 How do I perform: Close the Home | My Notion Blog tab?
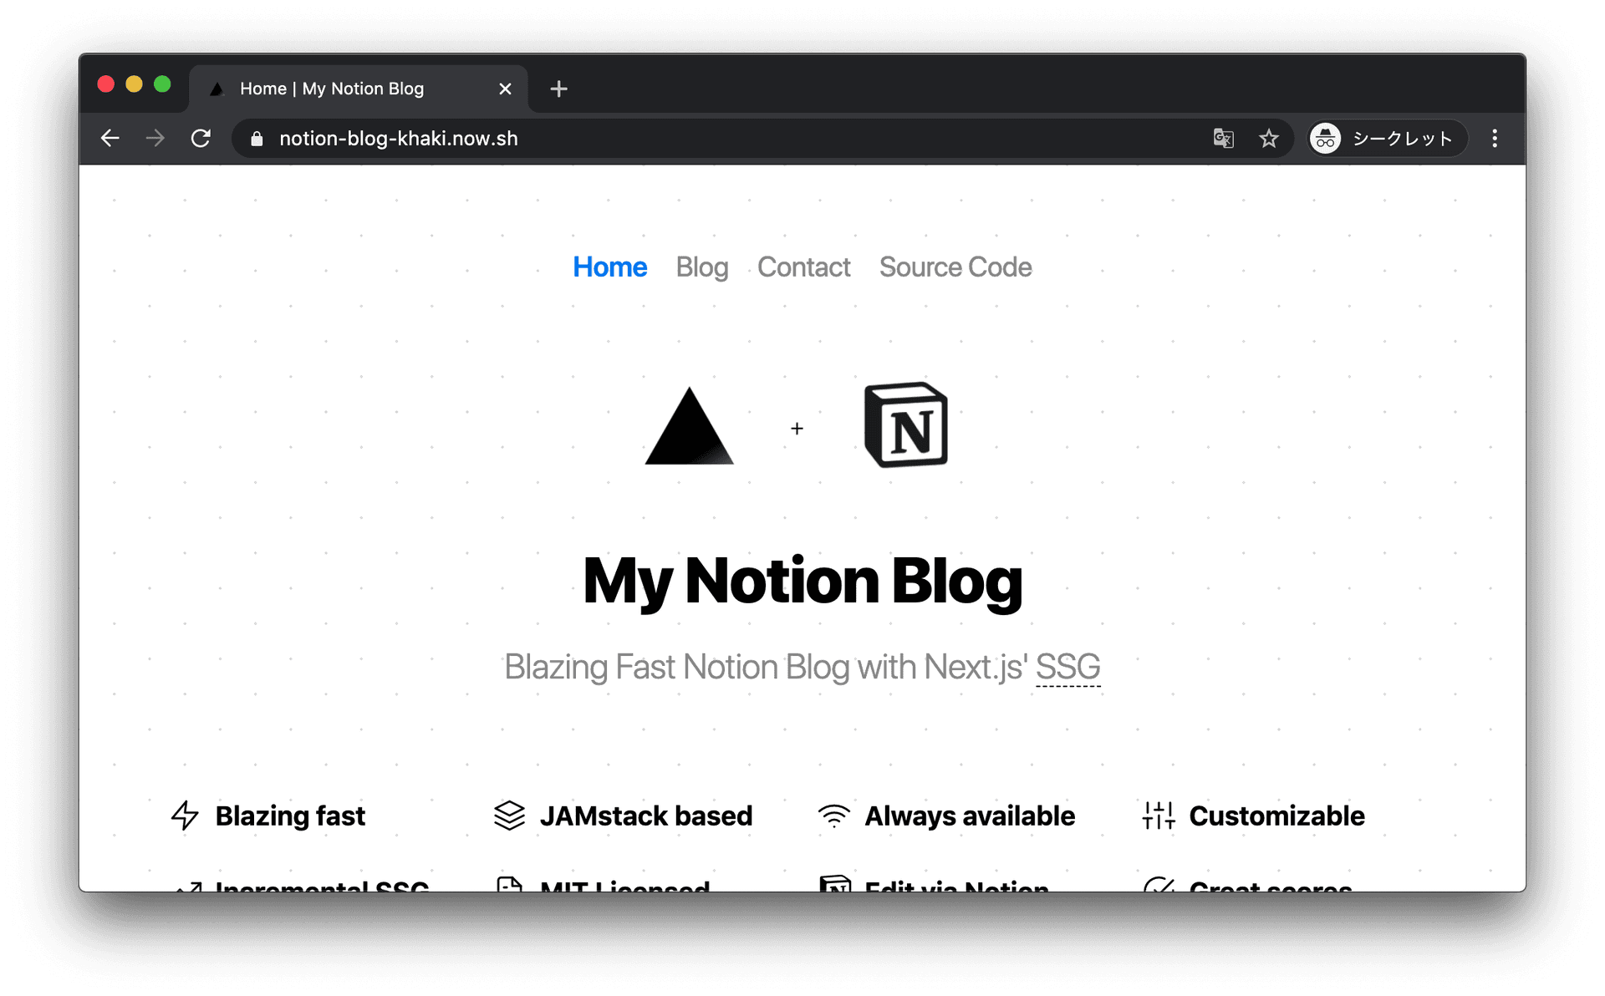tap(505, 89)
